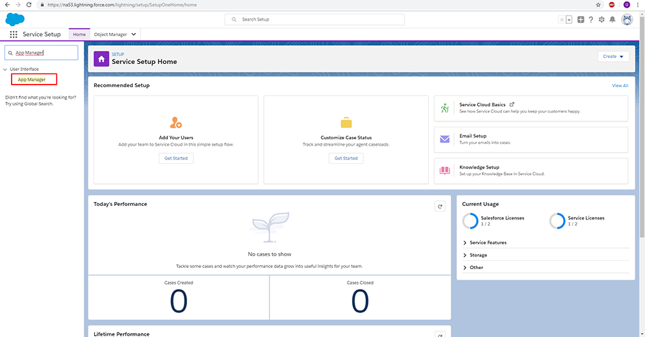This screenshot has height=337, width=645.
Task: Click Get Started under Add Your Users
Action: pos(176,158)
